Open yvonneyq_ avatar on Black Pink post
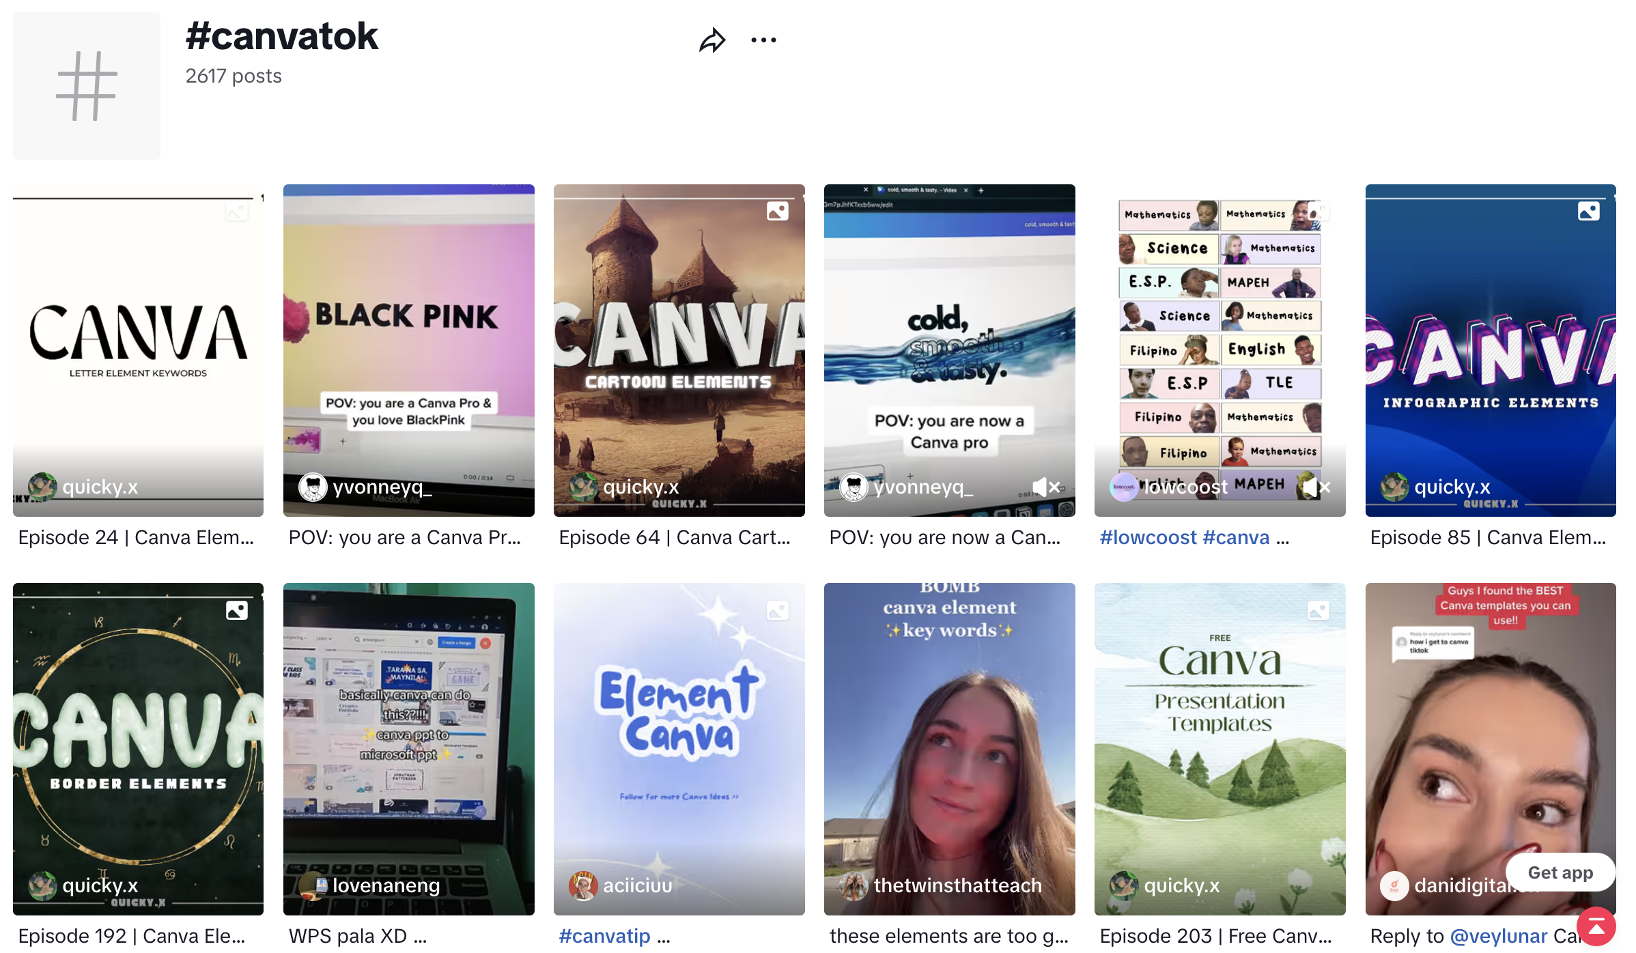Screen dimensions: 1636x953 [313, 487]
